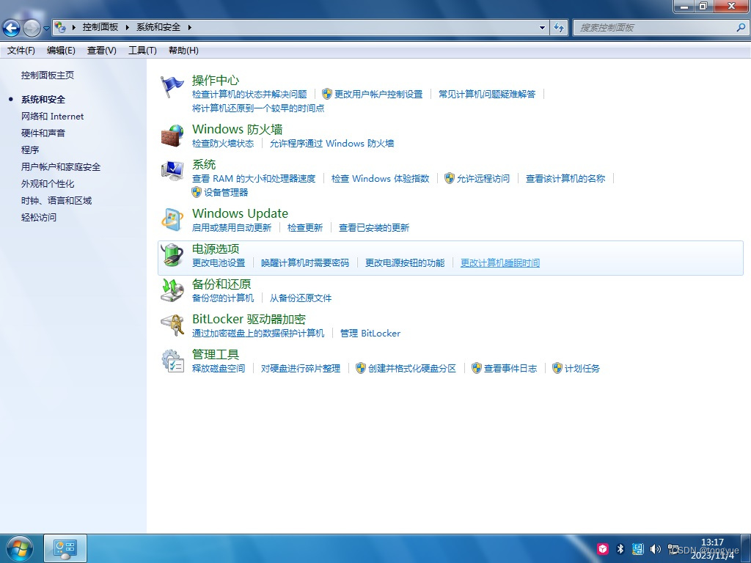Click the back navigation arrow button
The height and width of the screenshot is (563, 751).
pos(12,29)
